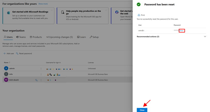Switch to the Teams tab
Image resolution: width=210 pixels, height=112 pixels.
click(21, 37)
